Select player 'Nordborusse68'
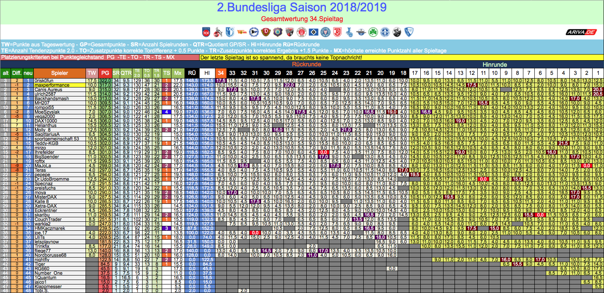 point(59,255)
